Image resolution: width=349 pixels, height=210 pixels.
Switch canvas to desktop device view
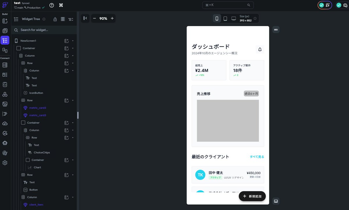coord(234,19)
